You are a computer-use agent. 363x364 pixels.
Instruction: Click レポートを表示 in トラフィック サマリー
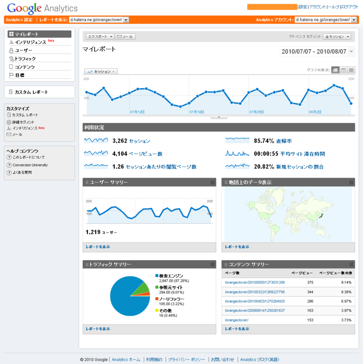(98, 329)
